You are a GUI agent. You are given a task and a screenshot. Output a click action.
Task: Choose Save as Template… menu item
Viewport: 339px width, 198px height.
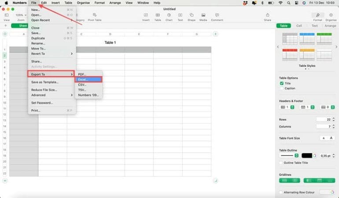pos(52,82)
